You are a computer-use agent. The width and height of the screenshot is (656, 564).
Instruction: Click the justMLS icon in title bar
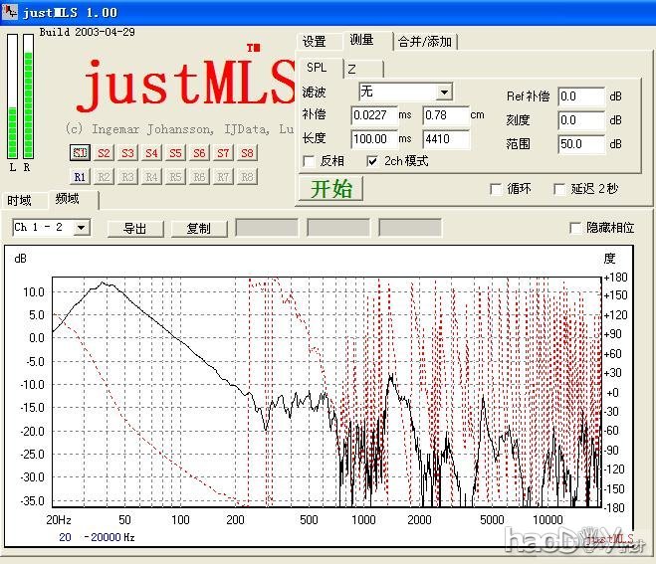11,12
